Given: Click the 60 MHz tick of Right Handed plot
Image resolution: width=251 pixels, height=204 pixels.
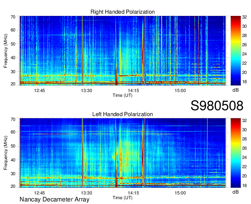Looking at the screenshot, I should click(x=13, y=30).
